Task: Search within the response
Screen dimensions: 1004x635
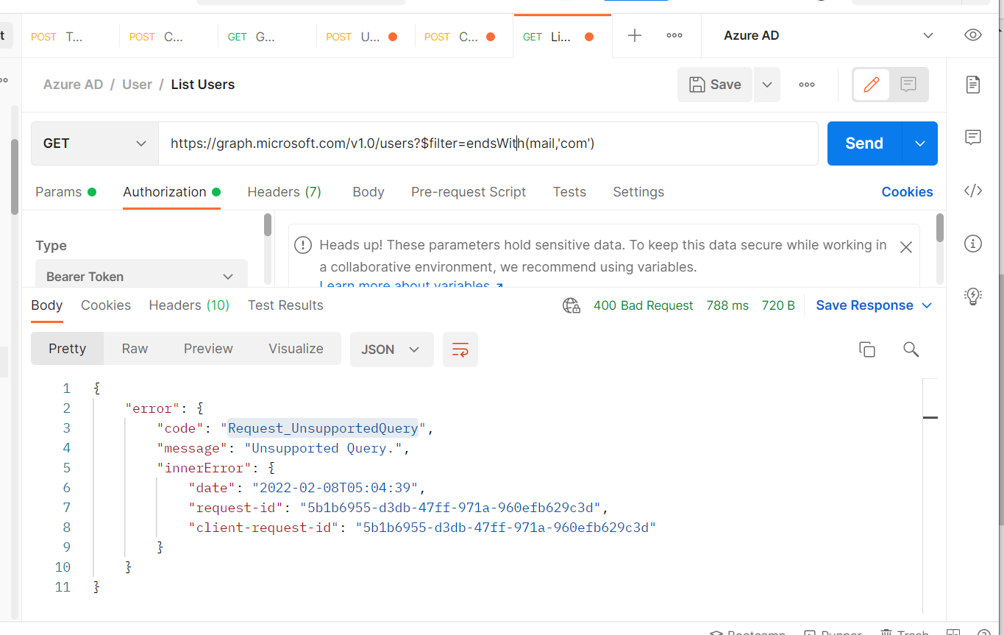Action: (x=911, y=350)
